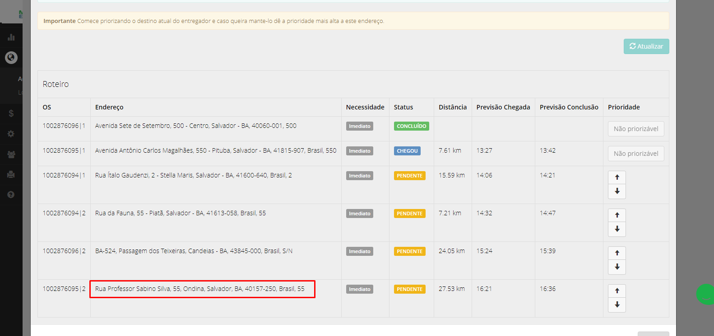Open the globe map icon in sidebar
This screenshot has width=714, height=336.
[11, 58]
